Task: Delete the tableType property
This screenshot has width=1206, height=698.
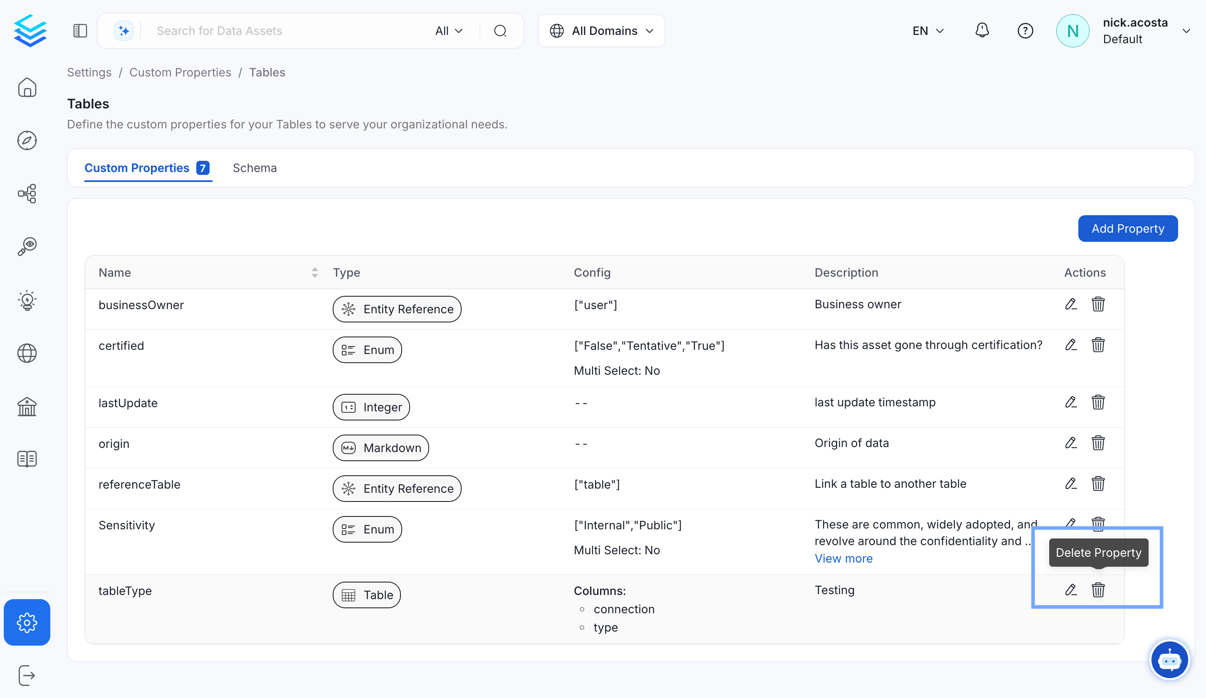Action: tap(1098, 590)
